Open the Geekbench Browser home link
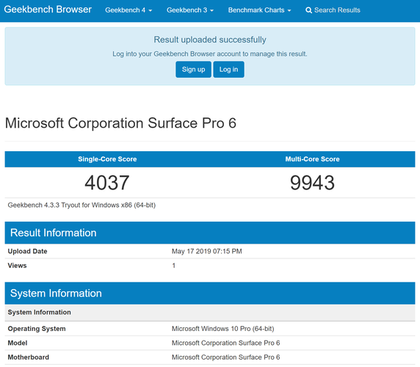Viewport: 420px width, 367px height. (x=48, y=10)
